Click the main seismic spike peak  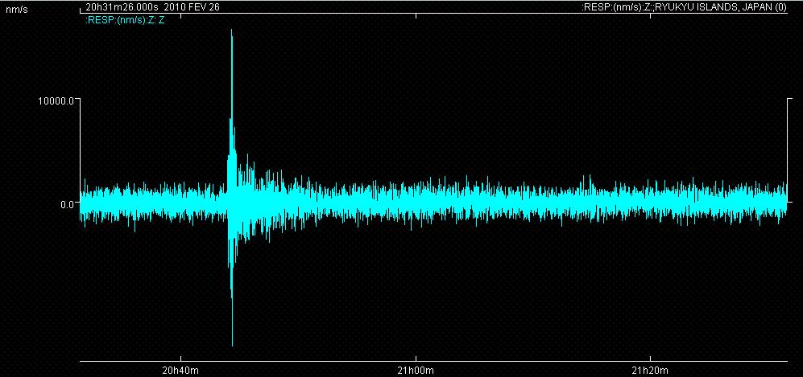click(x=232, y=31)
